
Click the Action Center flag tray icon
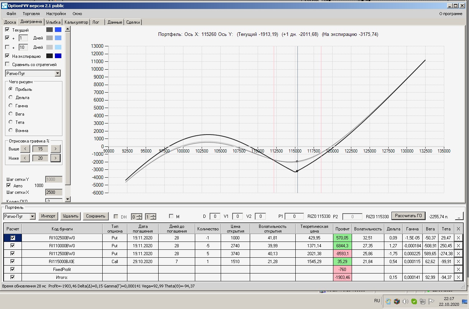click(x=431, y=301)
